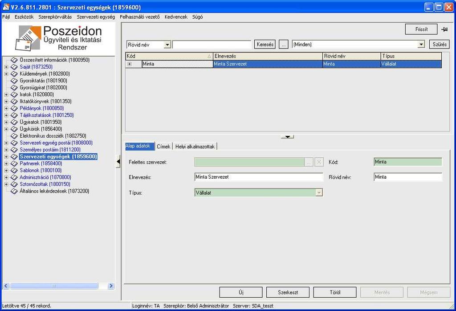Browse Felettes szervezet with ellipsis button
Screen dimensions: 456x311
point(309,162)
